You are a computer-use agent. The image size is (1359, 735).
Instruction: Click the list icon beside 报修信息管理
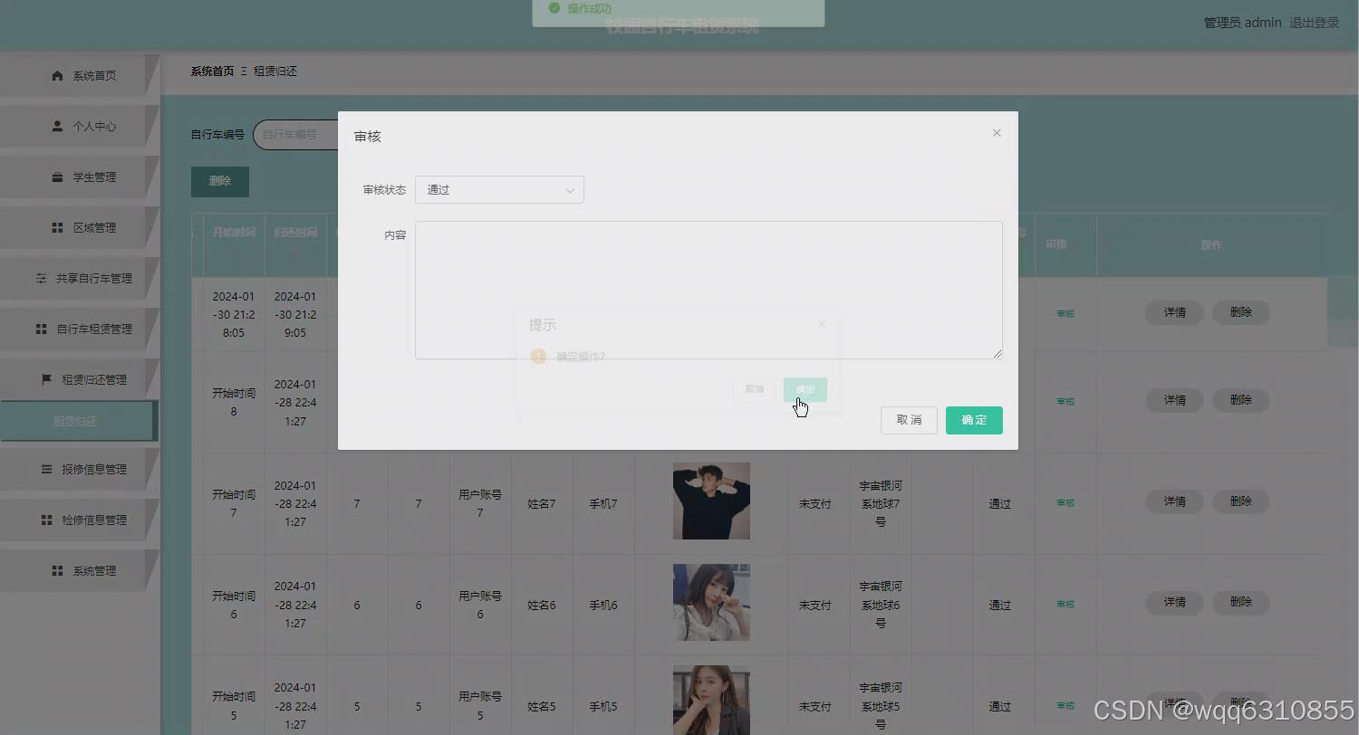click(x=46, y=469)
